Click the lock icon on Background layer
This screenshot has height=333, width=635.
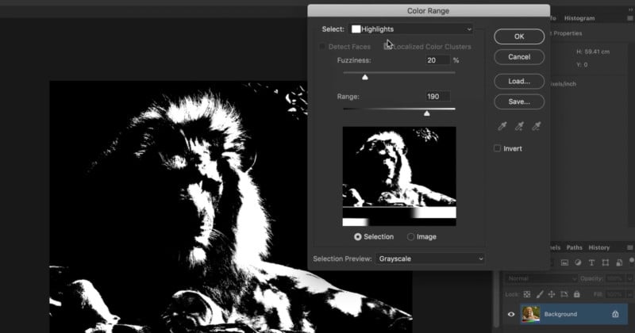(615, 314)
